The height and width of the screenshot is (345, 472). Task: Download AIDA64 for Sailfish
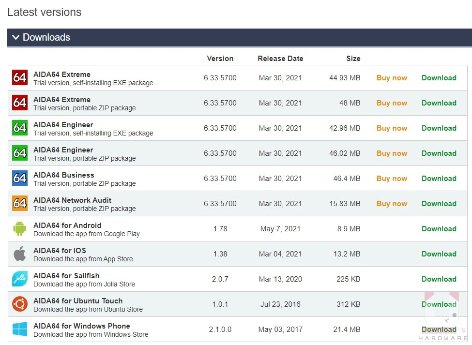pyautogui.click(x=439, y=279)
